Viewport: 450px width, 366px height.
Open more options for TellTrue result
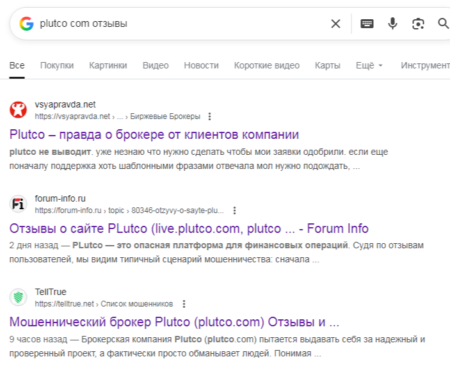pyautogui.click(x=184, y=304)
